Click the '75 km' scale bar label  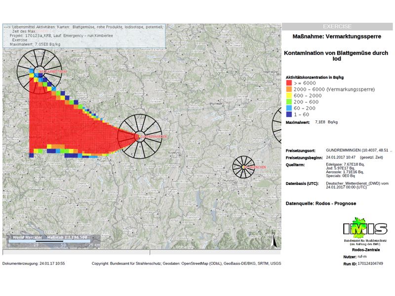tap(94, 245)
